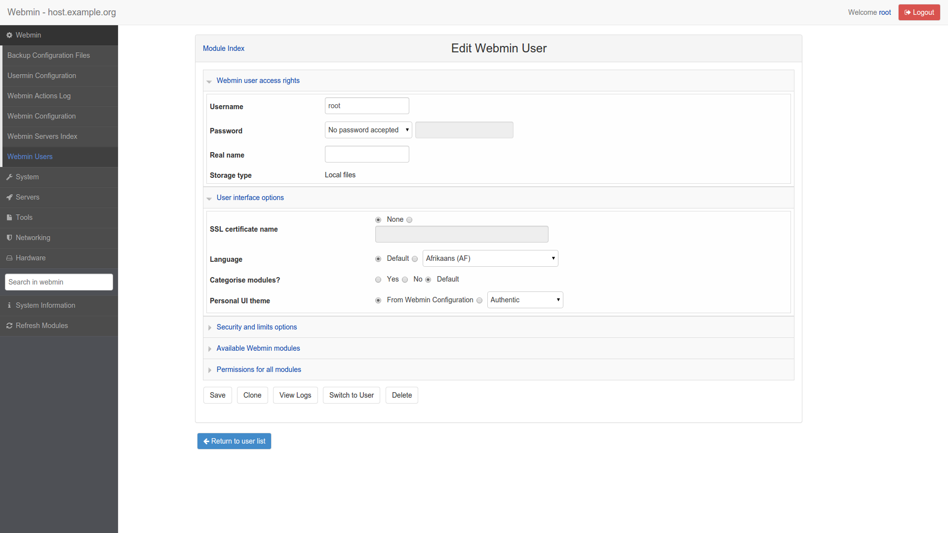This screenshot has height=533, width=948.
Task: Follow the Module Index link
Action: (x=224, y=48)
